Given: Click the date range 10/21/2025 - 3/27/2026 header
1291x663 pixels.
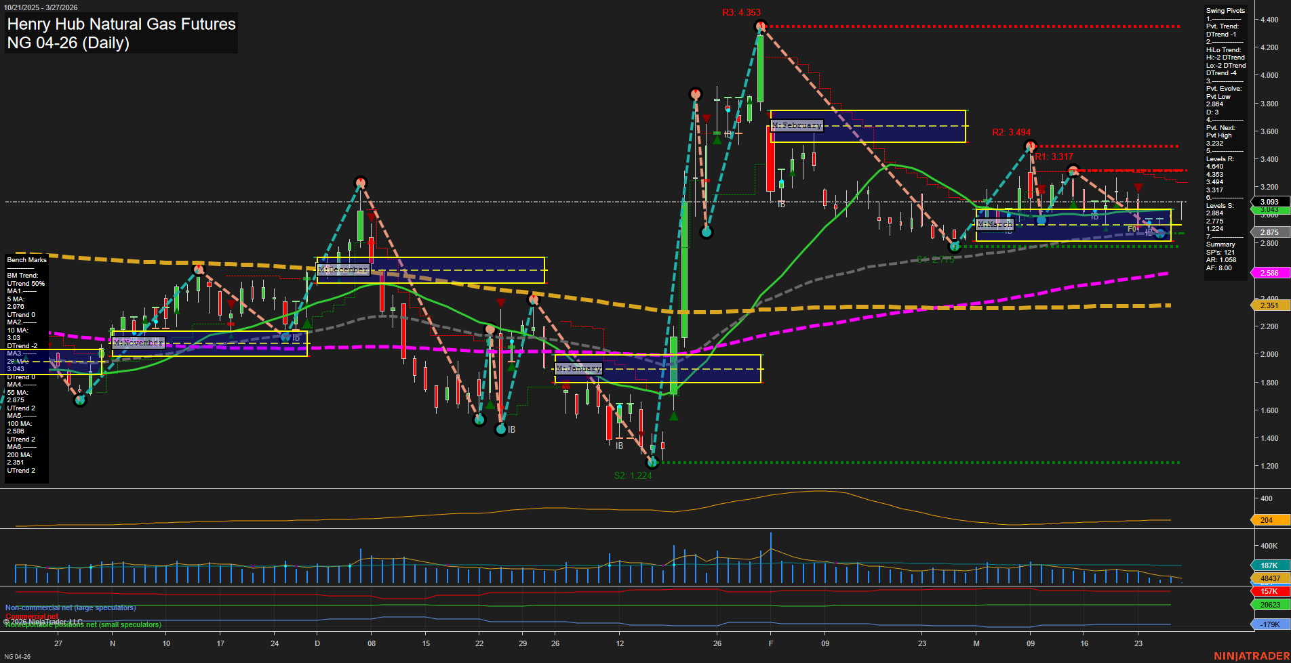Looking at the screenshot, I should pyautogui.click(x=41, y=7).
